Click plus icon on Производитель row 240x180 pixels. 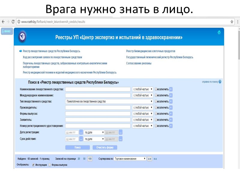click(171, 108)
